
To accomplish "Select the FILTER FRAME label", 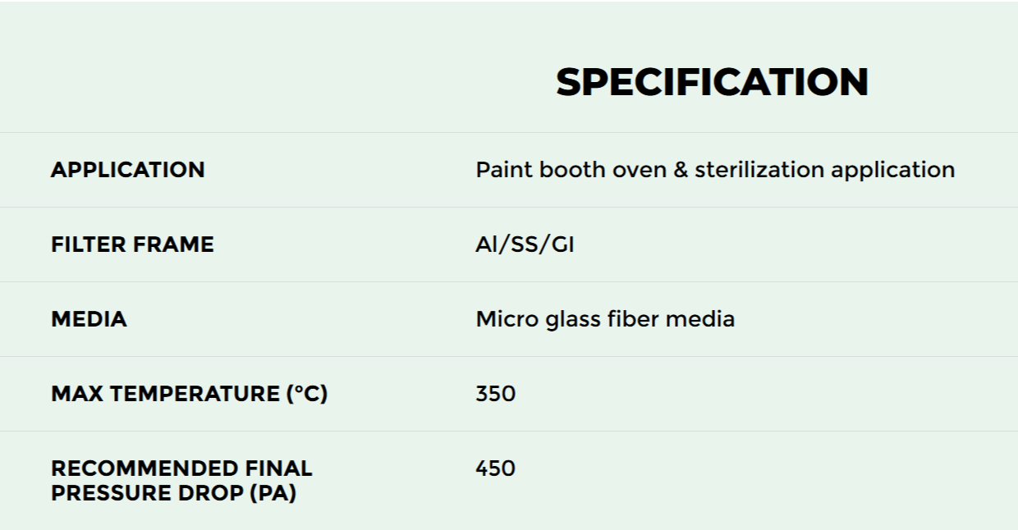I will click(x=132, y=244).
